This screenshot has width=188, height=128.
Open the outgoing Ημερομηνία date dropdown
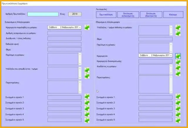(171, 55)
